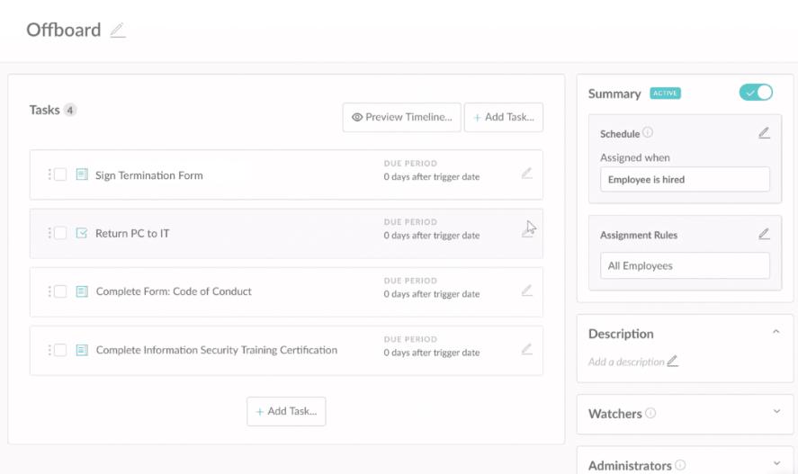
Task: Open Preview Timeline
Action: coord(401,117)
